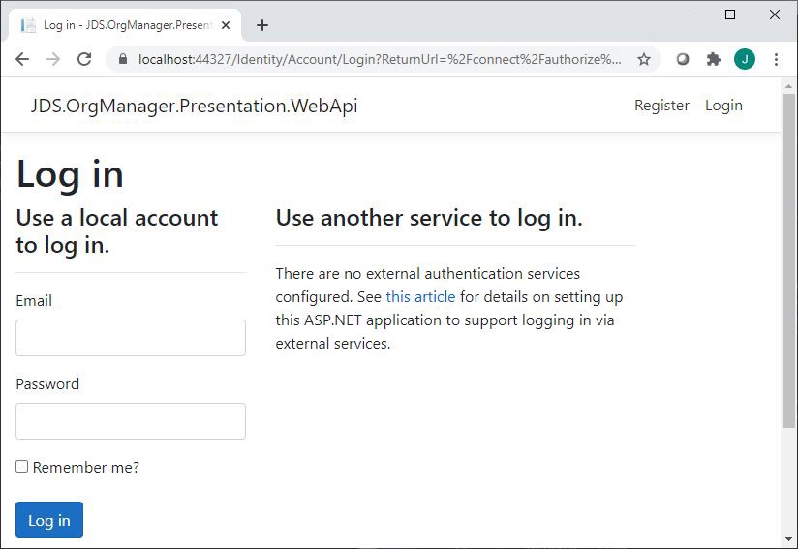The width and height of the screenshot is (798, 549).
Task: Open the Login navigation link
Action: click(x=723, y=106)
